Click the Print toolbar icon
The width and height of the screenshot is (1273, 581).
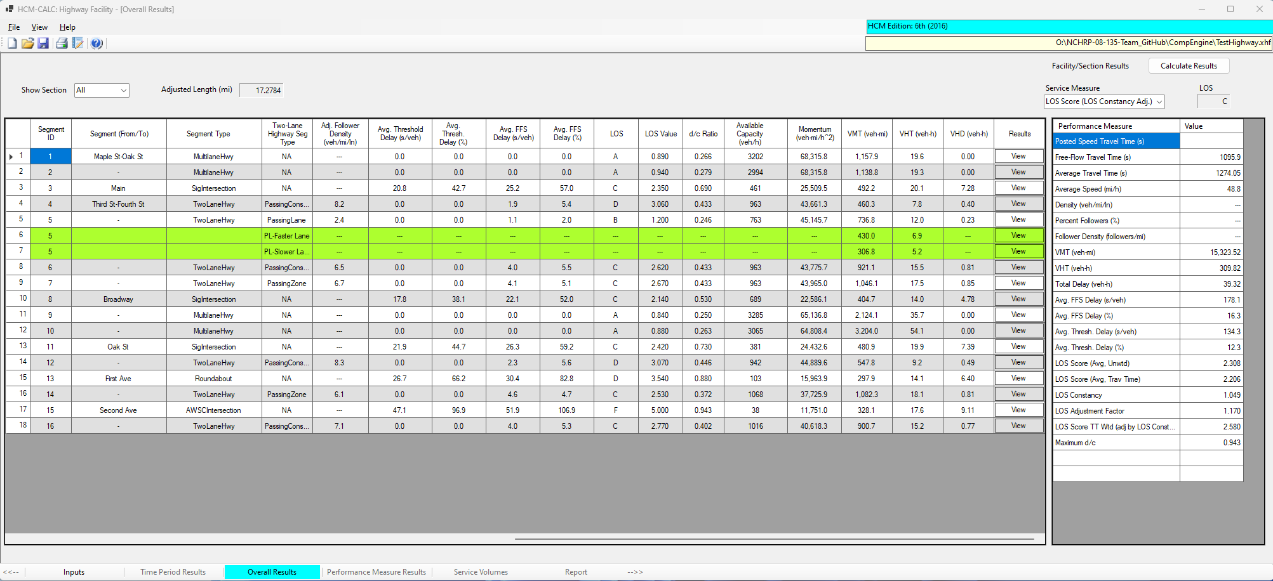coord(62,42)
